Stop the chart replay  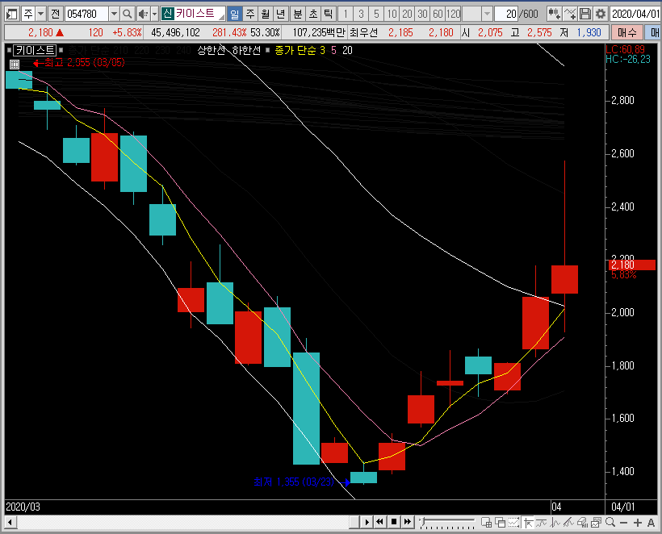(x=393, y=522)
